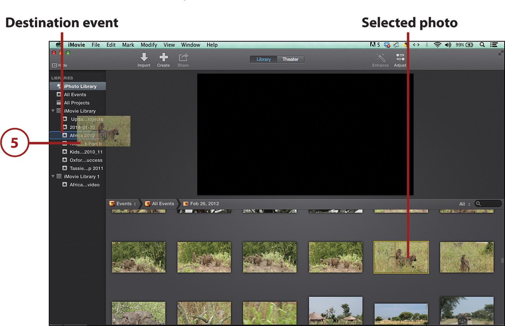Open the Edit menu
Viewport: 505px width, 326px height.
coord(111,45)
